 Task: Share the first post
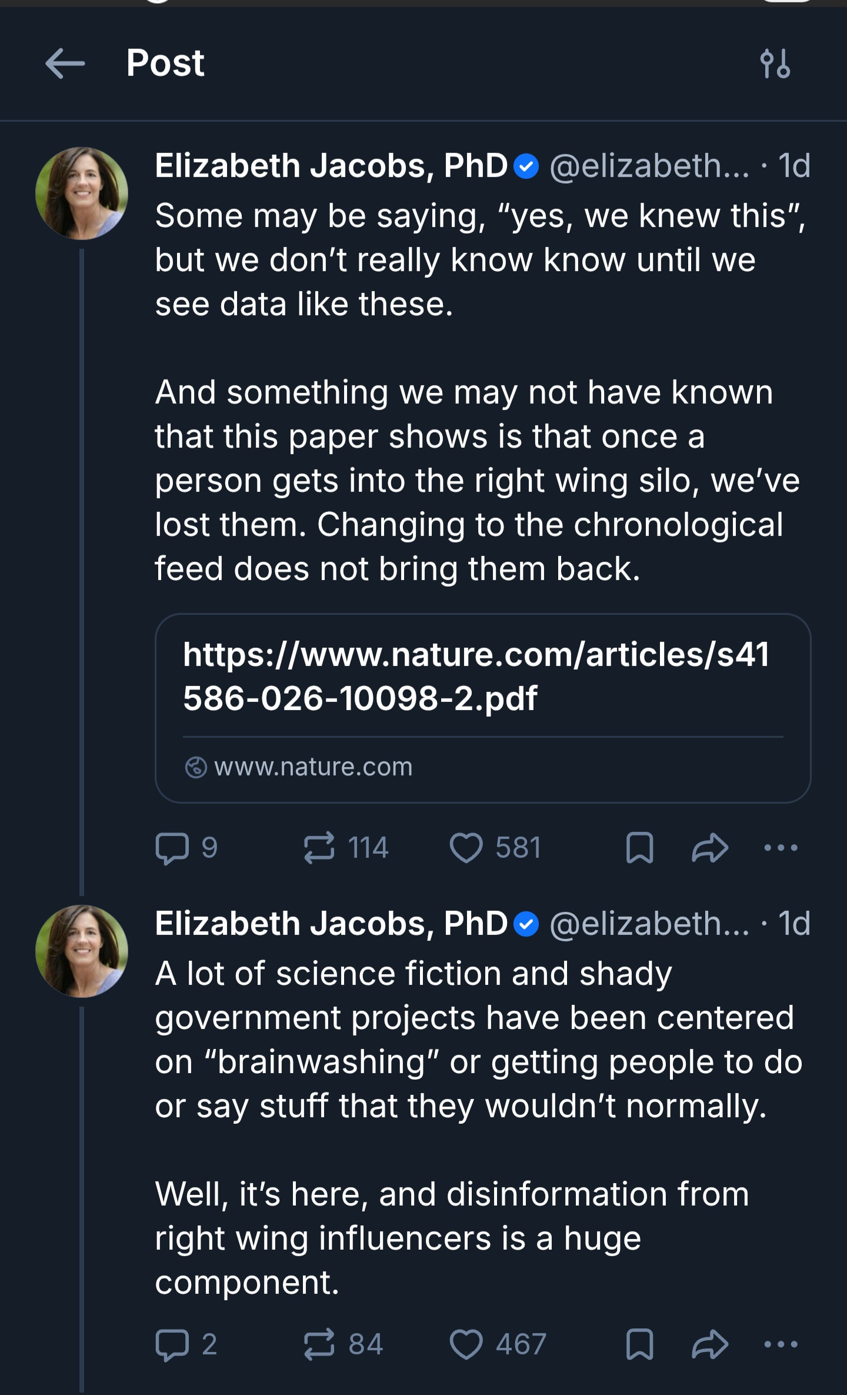click(710, 848)
